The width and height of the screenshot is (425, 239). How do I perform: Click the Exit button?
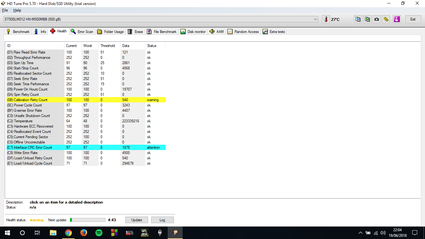[x=413, y=19]
